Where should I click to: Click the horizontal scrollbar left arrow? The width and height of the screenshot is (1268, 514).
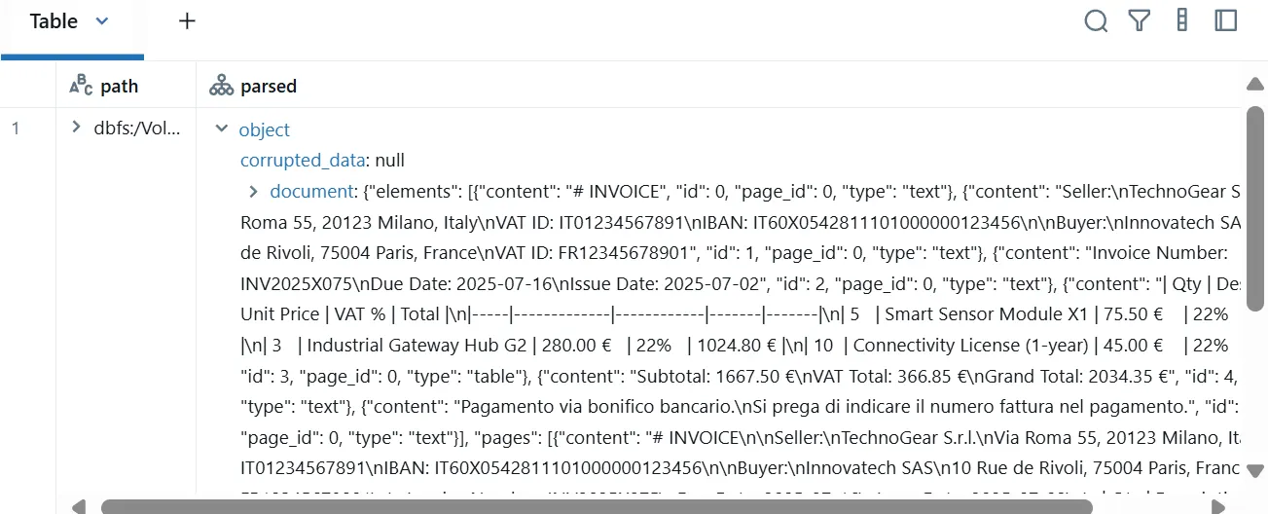click(80, 506)
